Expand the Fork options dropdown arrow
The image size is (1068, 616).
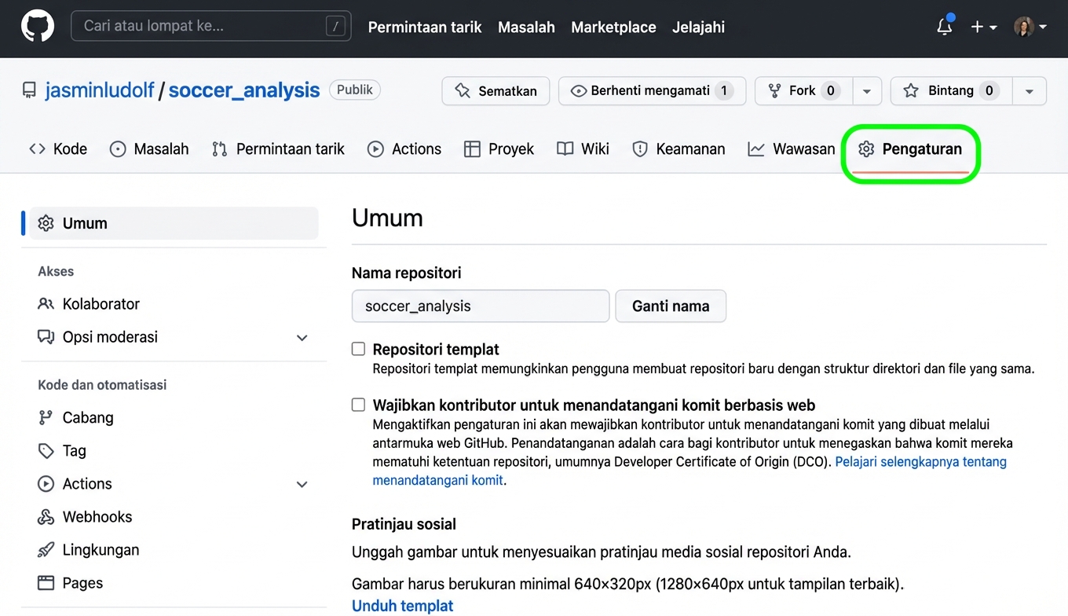(866, 90)
